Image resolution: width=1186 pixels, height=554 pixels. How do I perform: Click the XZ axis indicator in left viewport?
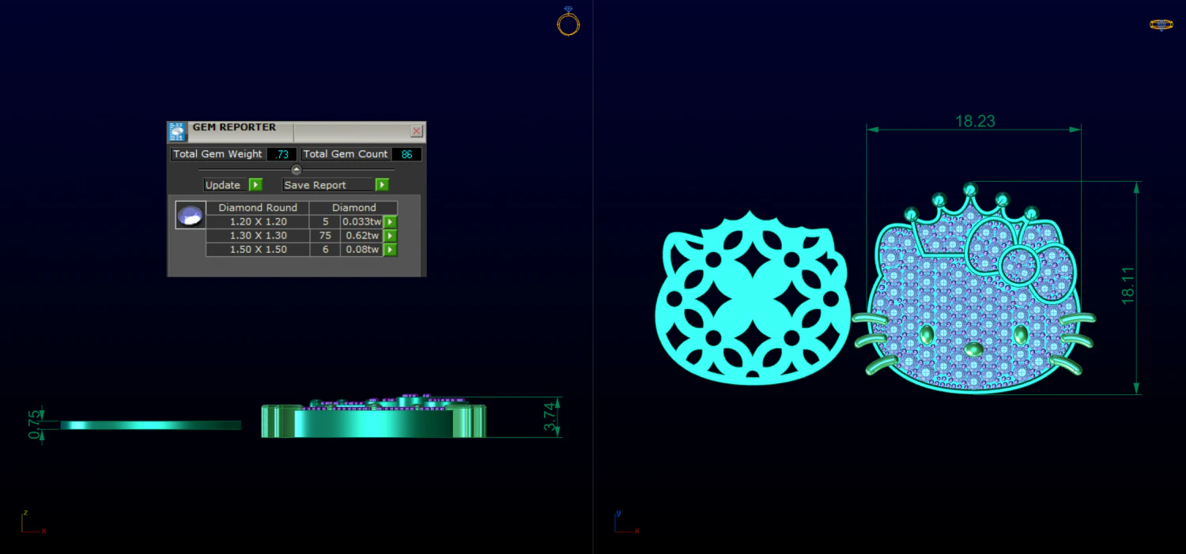33,522
